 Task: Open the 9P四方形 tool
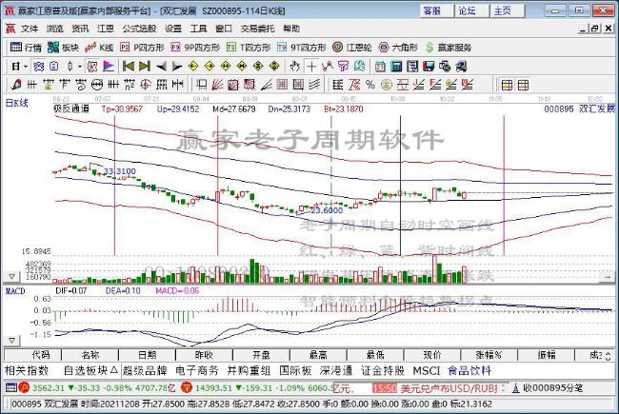[195, 48]
